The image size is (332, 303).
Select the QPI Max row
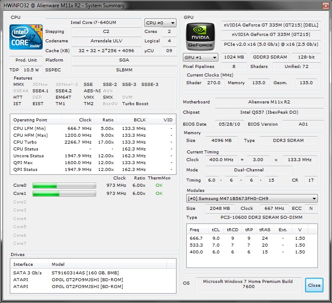93,163
